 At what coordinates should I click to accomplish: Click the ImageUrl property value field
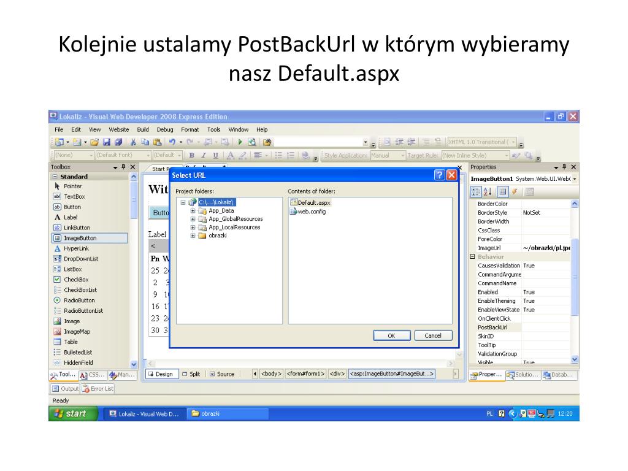pyautogui.click(x=546, y=248)
